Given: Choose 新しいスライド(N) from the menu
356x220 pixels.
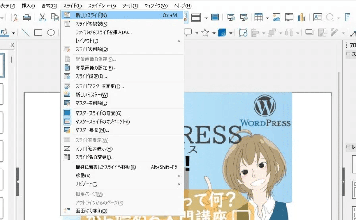Looking at the screenshot, I should [123, 15].
